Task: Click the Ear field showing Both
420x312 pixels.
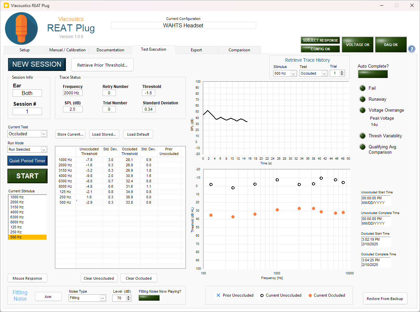Action: point(27,93)
